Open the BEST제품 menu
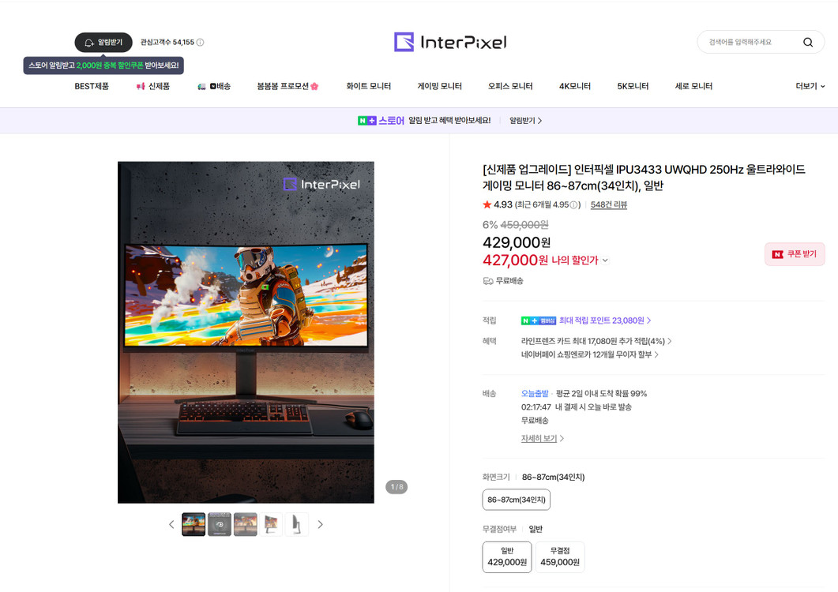The width and height of the screenshot is (838, 592). [92, 86]
